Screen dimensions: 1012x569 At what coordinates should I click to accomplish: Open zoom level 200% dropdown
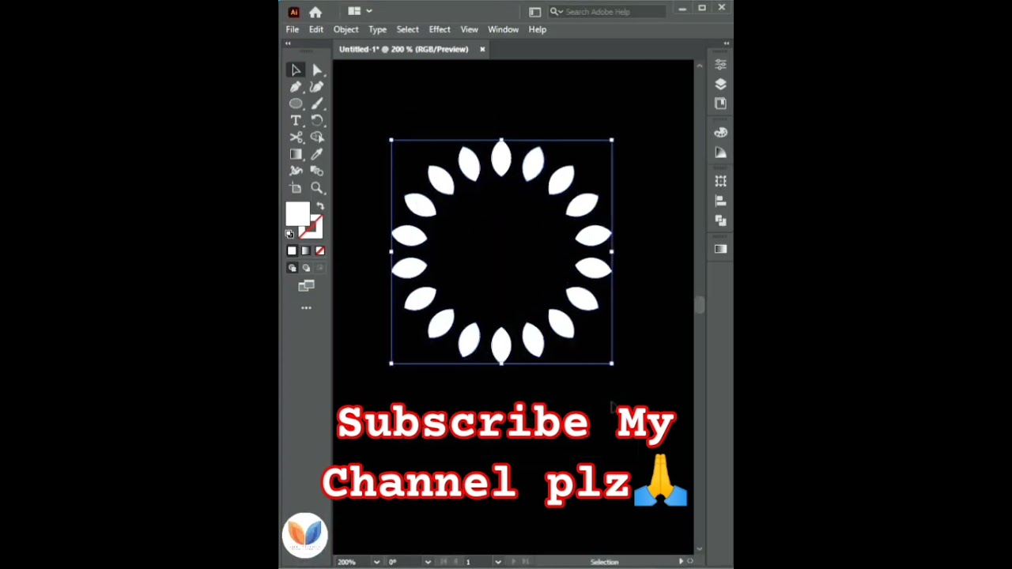[376, 562]
